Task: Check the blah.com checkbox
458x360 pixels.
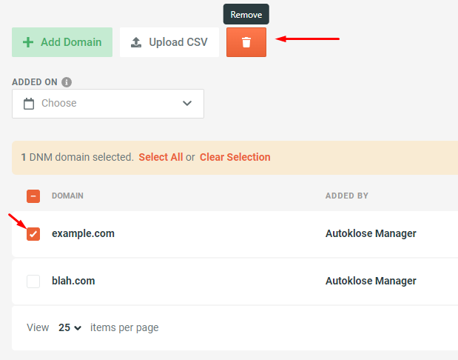Action: (33, 281)
